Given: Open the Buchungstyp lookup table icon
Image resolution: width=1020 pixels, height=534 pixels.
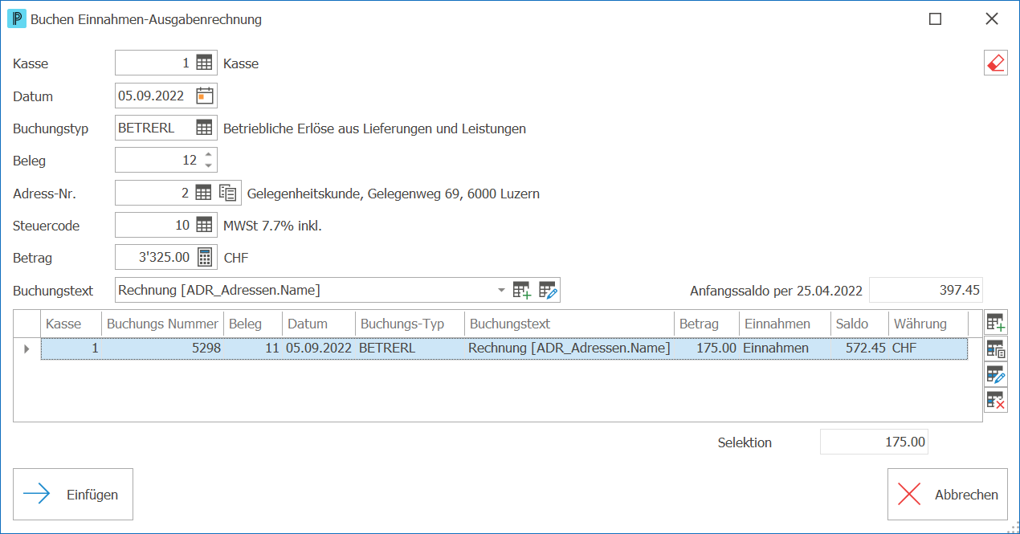Looking at the screenshot, I should pos(204,128).
